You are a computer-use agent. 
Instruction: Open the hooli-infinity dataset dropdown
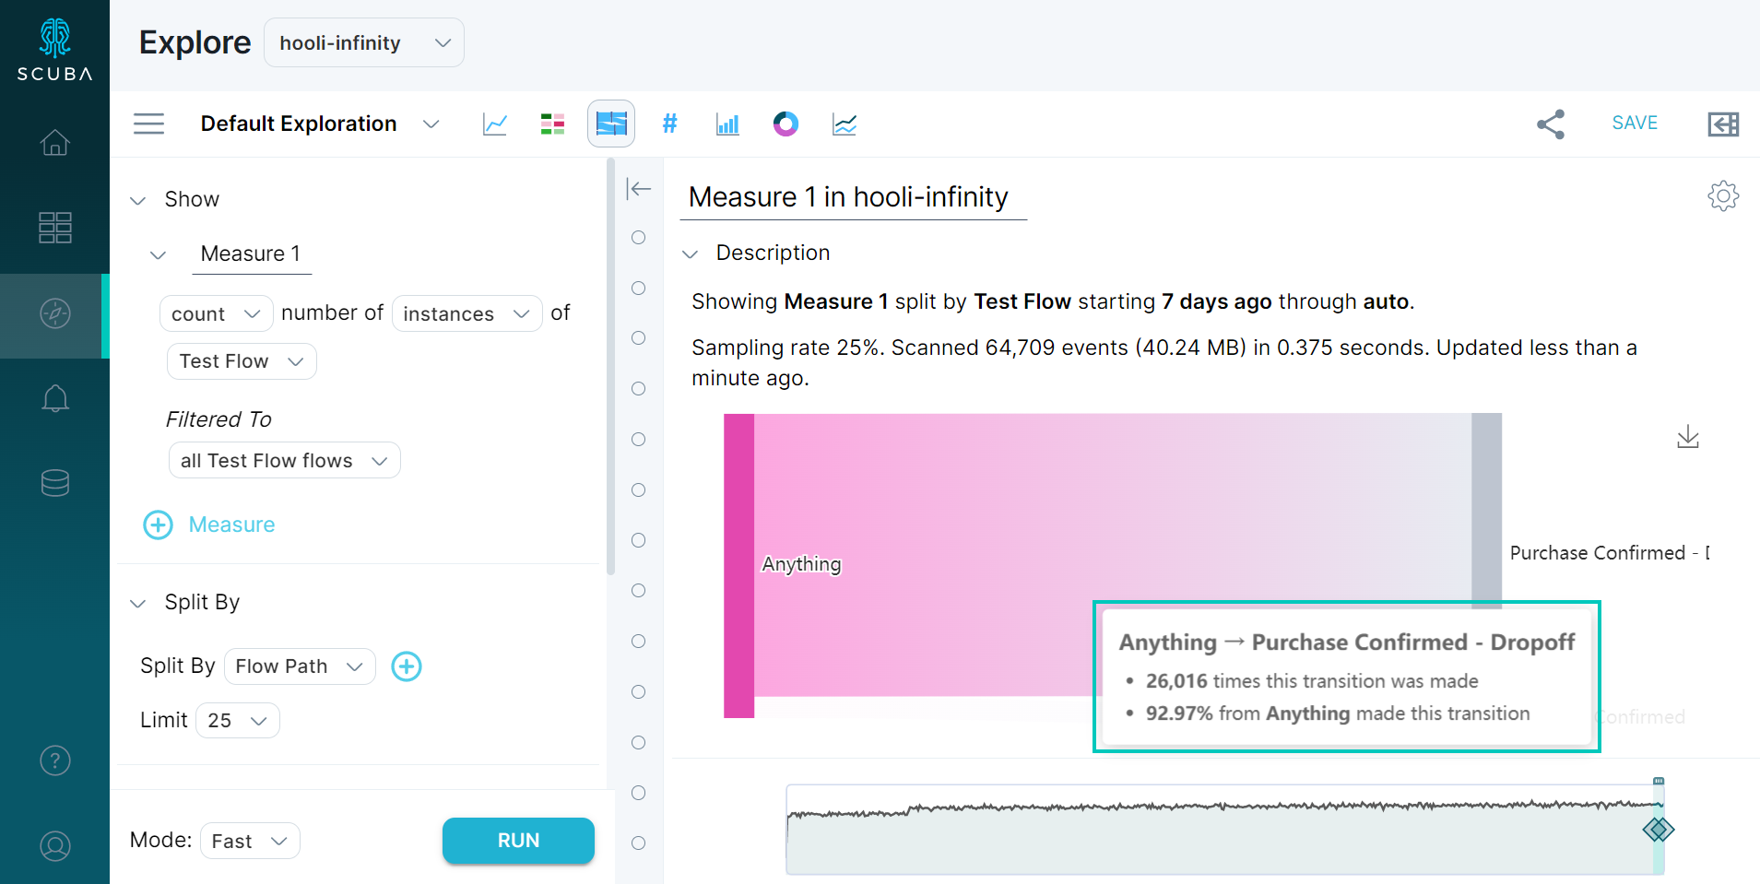(x=364, y=42)
